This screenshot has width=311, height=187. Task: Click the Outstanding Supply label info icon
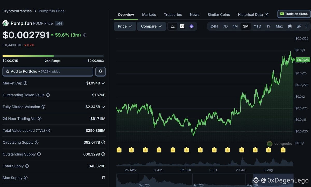tap(39, 154)
